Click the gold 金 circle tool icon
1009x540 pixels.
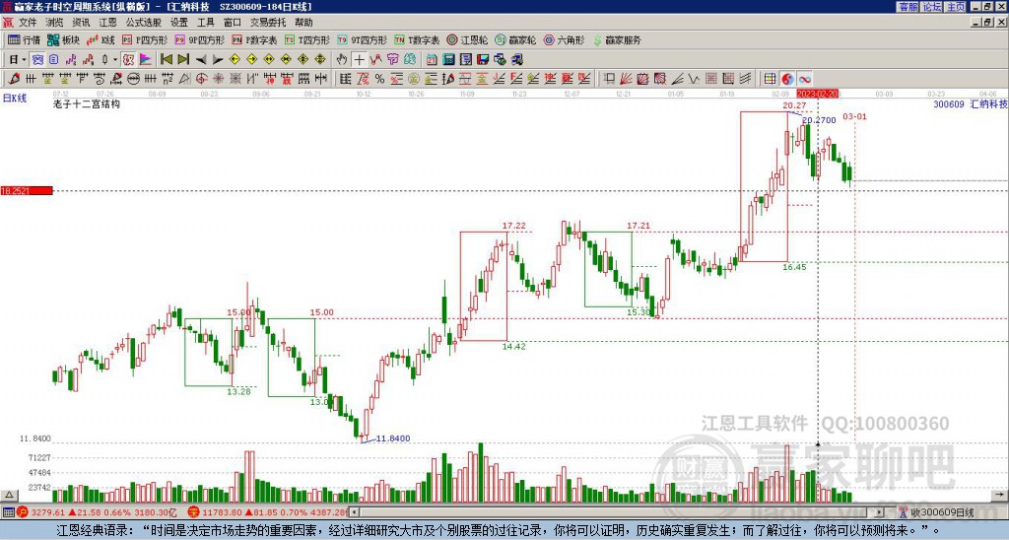point(414,79)
